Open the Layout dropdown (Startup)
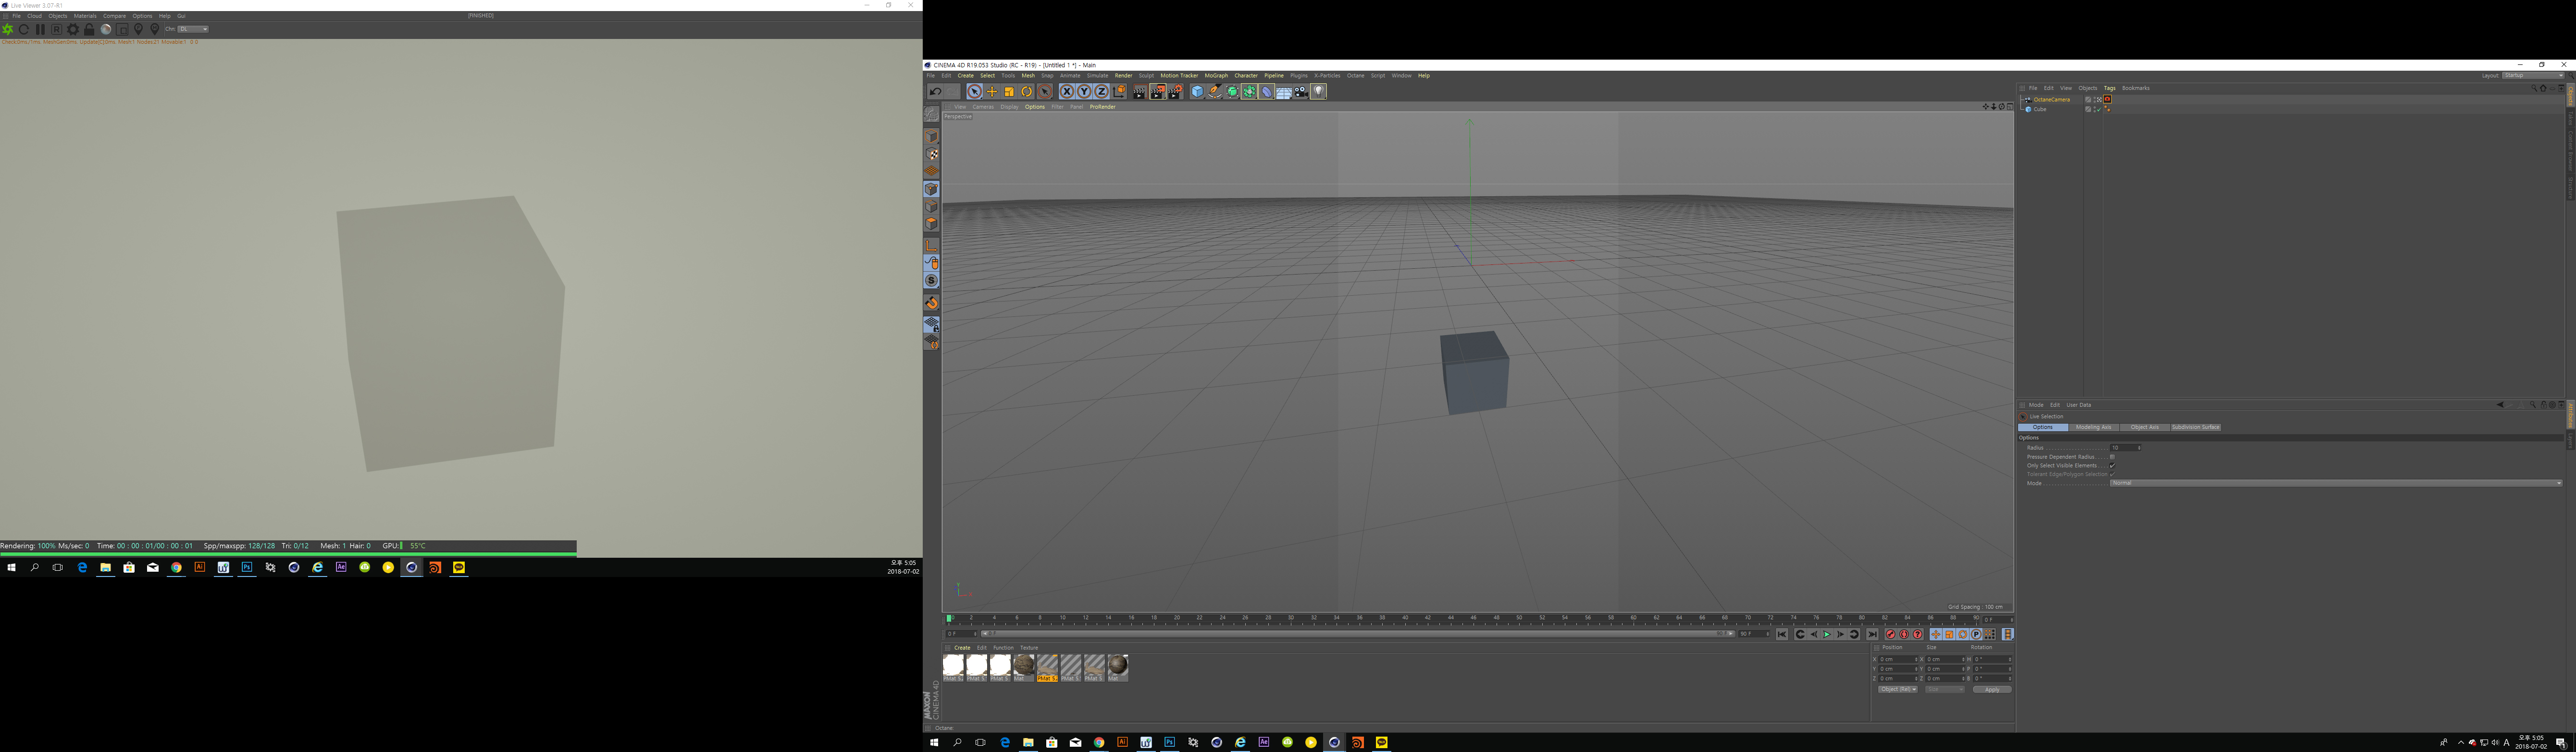 [x=2533, y=75]
